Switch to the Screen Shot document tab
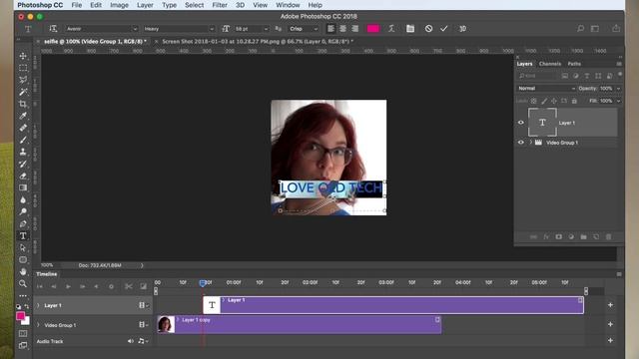The width and height of the screenshot is (639, 359). click(258, 42)
